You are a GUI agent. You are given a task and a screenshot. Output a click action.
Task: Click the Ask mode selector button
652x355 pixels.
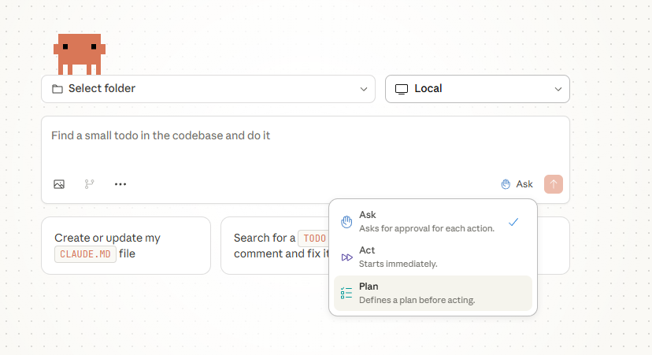pos(517,184)
